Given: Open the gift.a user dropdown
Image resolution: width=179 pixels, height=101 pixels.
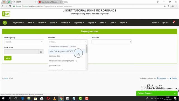Looking at the screenshot, I should point(165,23).
